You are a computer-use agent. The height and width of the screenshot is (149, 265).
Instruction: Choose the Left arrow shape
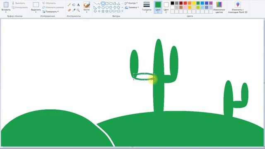click(115, 7)
